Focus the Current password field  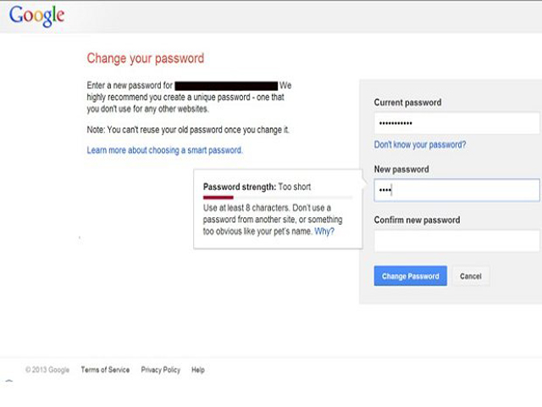(456, 124)
